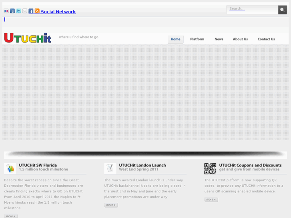Screen dimensions: 291x218
Task: Click subtitle 'West End Spring 2011'
Action: [138, 169]
